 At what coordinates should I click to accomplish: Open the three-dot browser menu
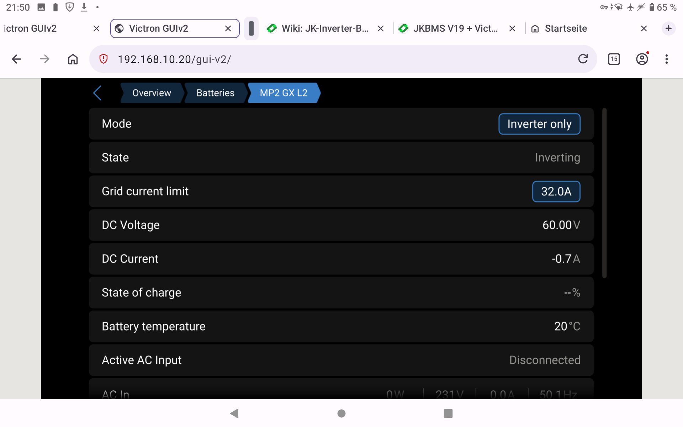(x=666, y=59)
